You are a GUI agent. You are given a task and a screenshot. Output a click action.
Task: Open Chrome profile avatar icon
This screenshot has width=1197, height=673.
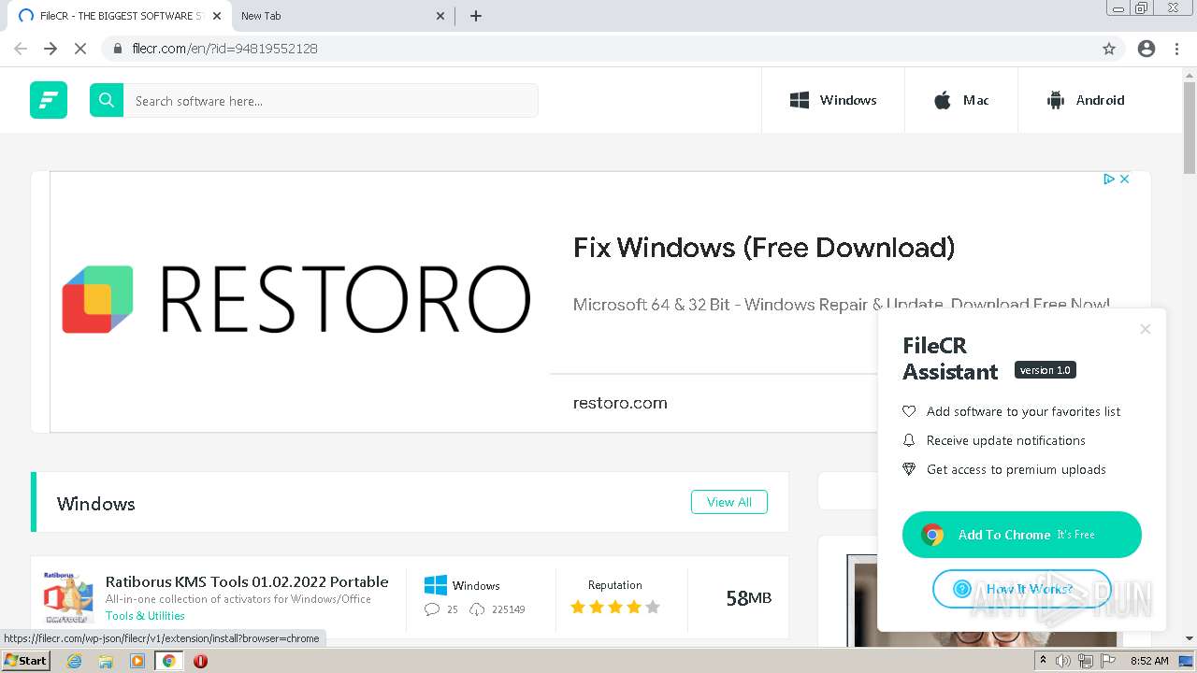(x=1147, y=49)
